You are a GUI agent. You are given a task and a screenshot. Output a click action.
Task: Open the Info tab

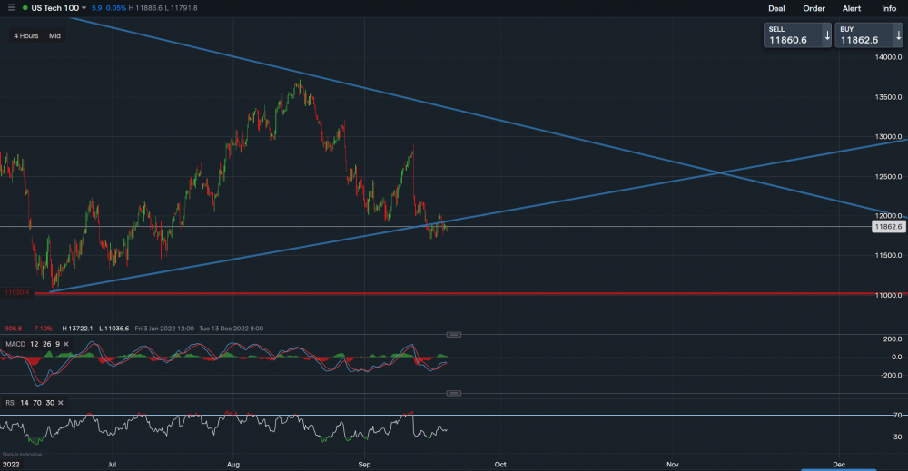[x=889, y=8]
